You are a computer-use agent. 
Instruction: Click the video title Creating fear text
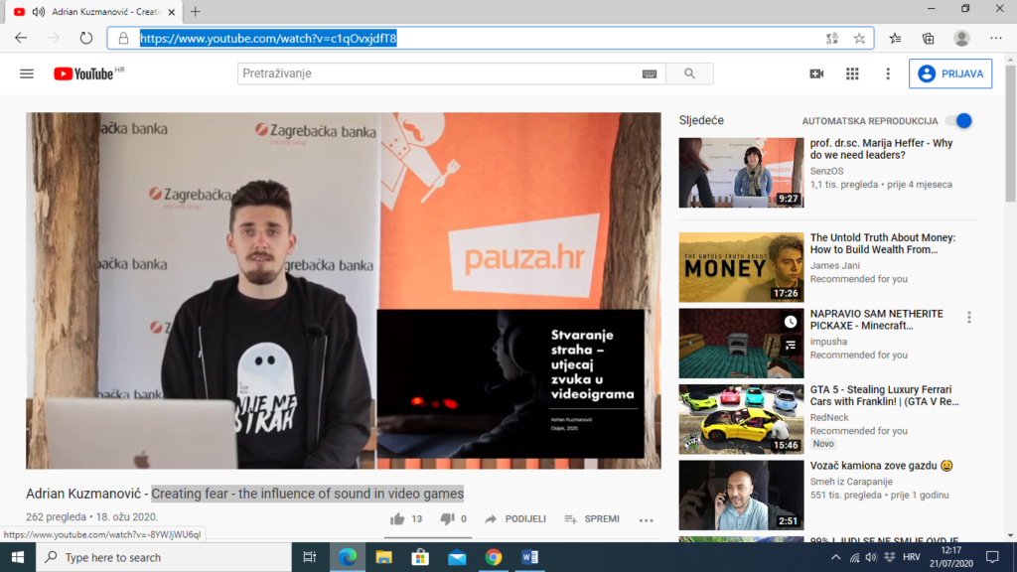pos(308,494)
